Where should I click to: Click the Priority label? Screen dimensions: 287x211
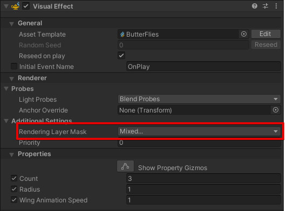(x=30, y=143)
